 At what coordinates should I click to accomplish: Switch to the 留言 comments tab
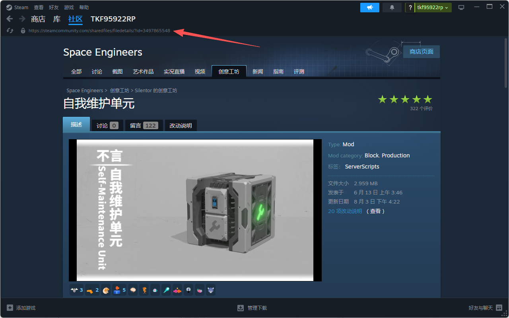pyautogui.click(x=143, y=126)
